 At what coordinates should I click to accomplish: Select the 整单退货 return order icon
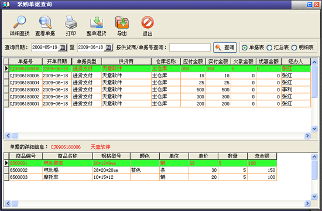coord(97,22)
